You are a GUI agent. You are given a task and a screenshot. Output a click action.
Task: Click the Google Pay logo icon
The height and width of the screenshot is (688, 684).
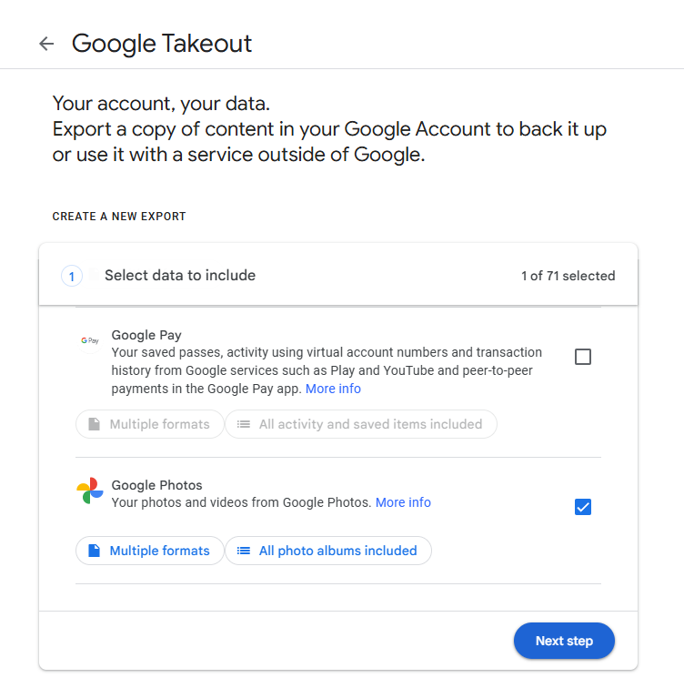pos(90,340)
